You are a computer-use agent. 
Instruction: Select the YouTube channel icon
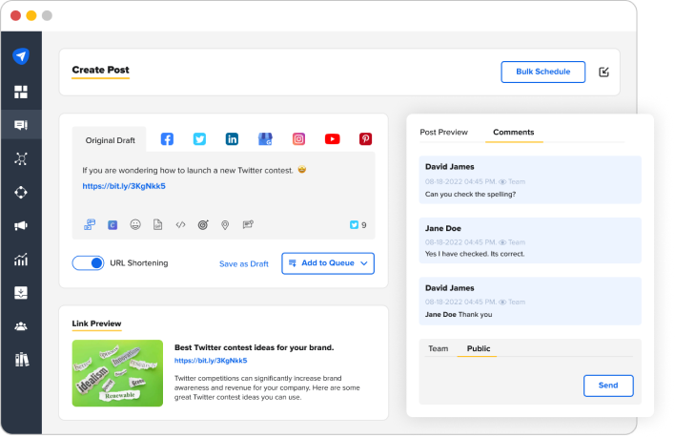[333, 139]
